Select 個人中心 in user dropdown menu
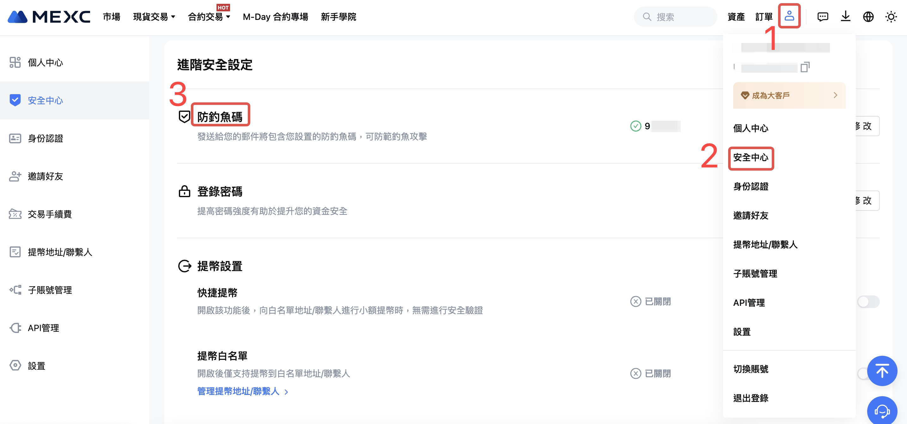Viewport: 907px width, 424px height. [751, 128]
